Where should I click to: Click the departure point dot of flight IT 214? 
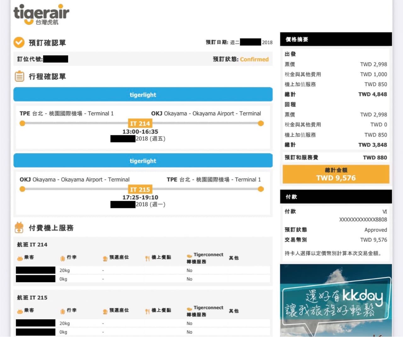click(22, 123)
